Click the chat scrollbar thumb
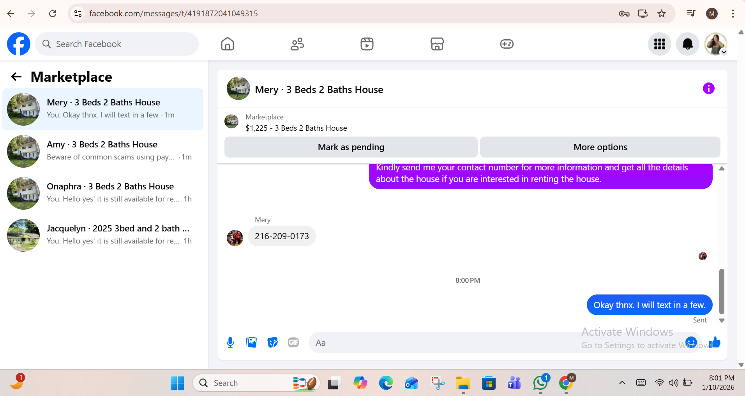This screenshot has height=396, width=745. (722, 291)
